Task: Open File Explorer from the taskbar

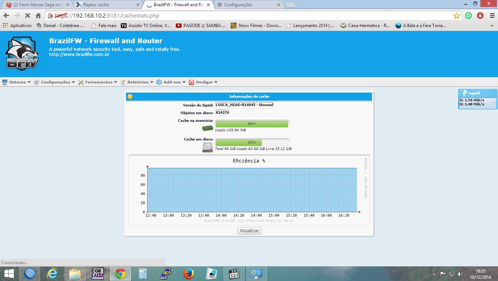Action: tap(75, 274)
